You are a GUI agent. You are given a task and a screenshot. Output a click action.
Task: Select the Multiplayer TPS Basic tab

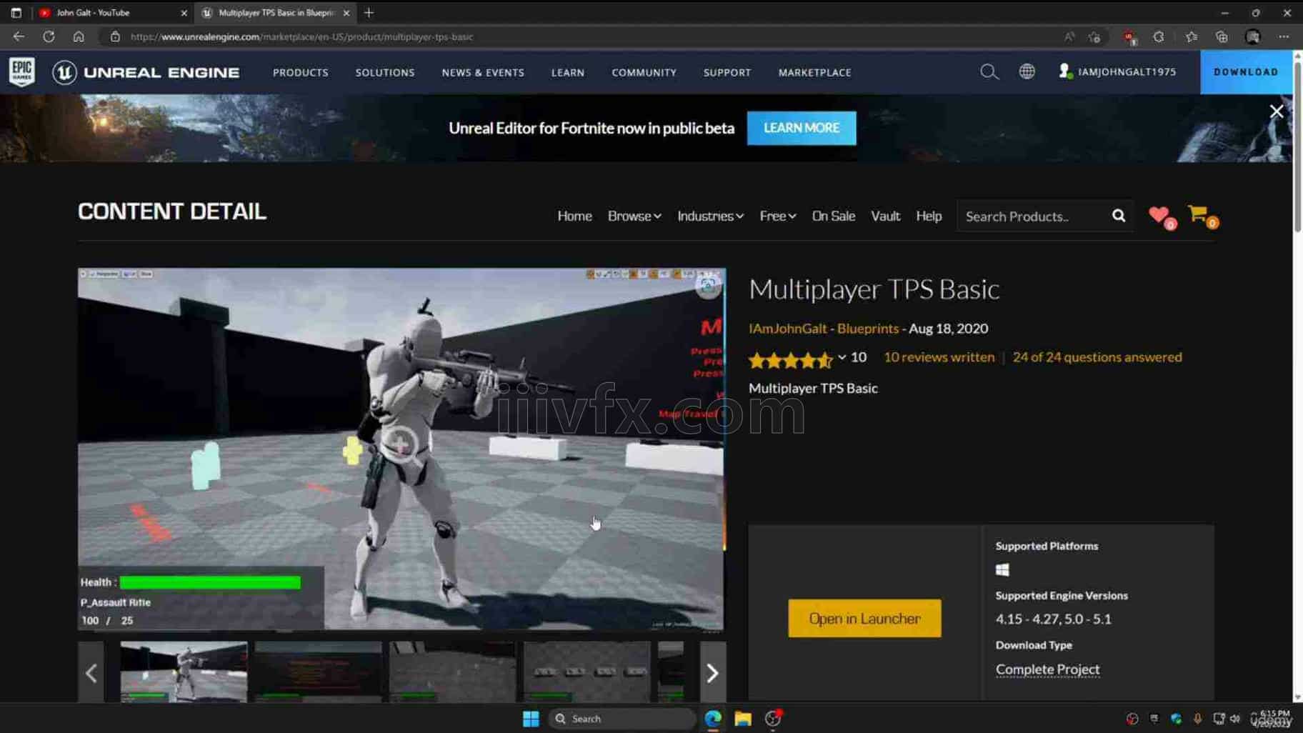point(275,13)
